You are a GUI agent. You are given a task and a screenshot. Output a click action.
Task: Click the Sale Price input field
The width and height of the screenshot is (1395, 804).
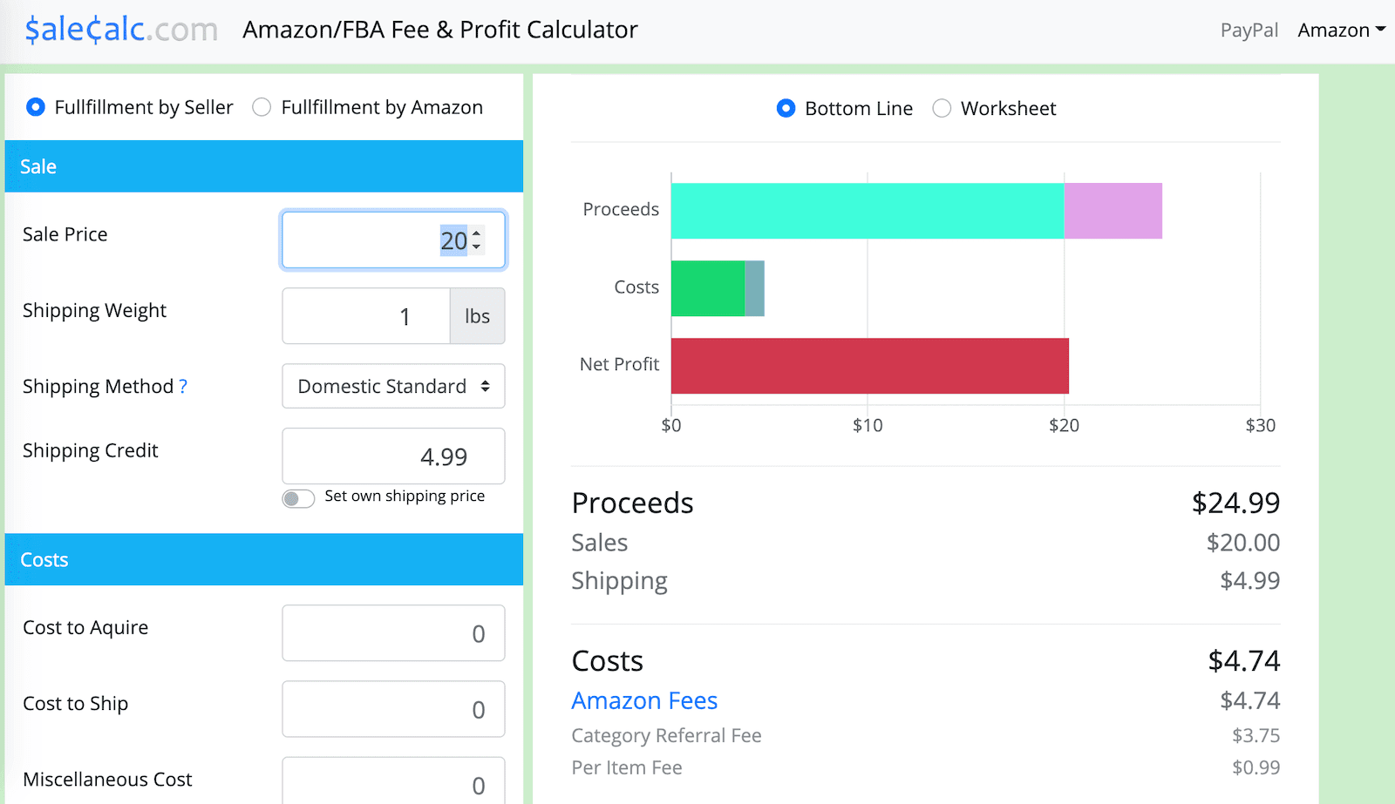(x=366, y=240)
